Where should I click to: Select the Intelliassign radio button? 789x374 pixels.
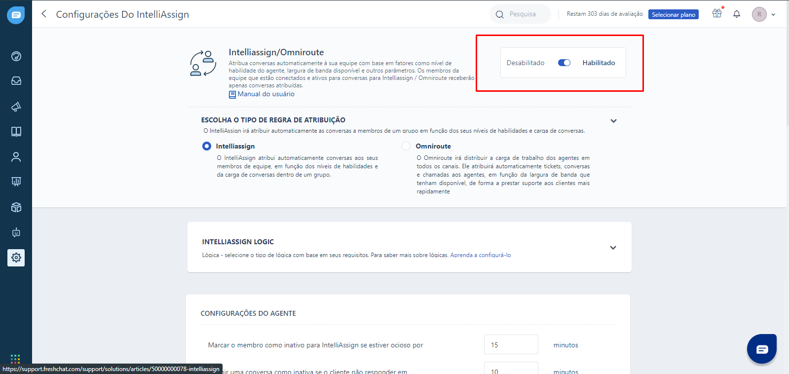207,146
